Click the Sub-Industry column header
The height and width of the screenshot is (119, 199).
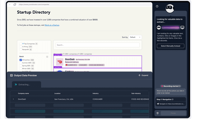point(136,94)
